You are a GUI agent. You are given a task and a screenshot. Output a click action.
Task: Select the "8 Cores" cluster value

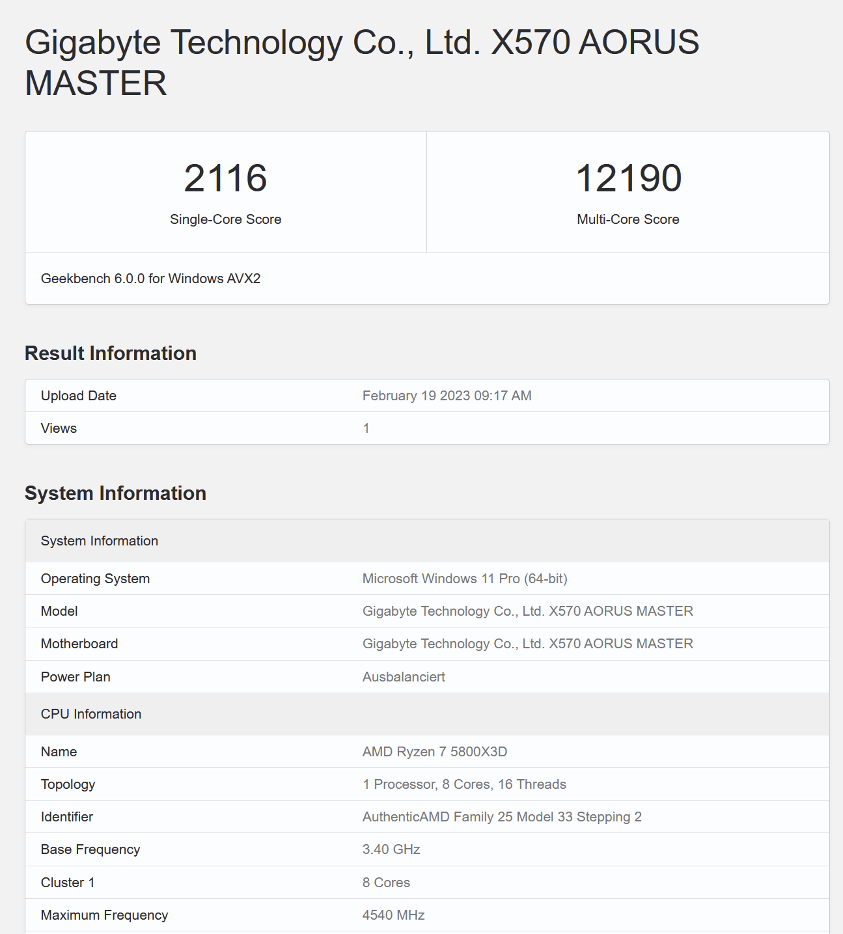coord(386,883)
